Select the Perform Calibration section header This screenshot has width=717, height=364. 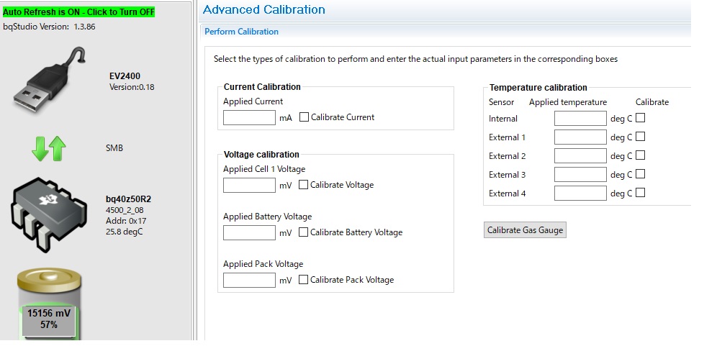point(241,32)
